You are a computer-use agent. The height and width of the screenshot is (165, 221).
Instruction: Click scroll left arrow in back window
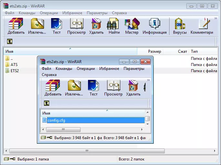(6, 151)
